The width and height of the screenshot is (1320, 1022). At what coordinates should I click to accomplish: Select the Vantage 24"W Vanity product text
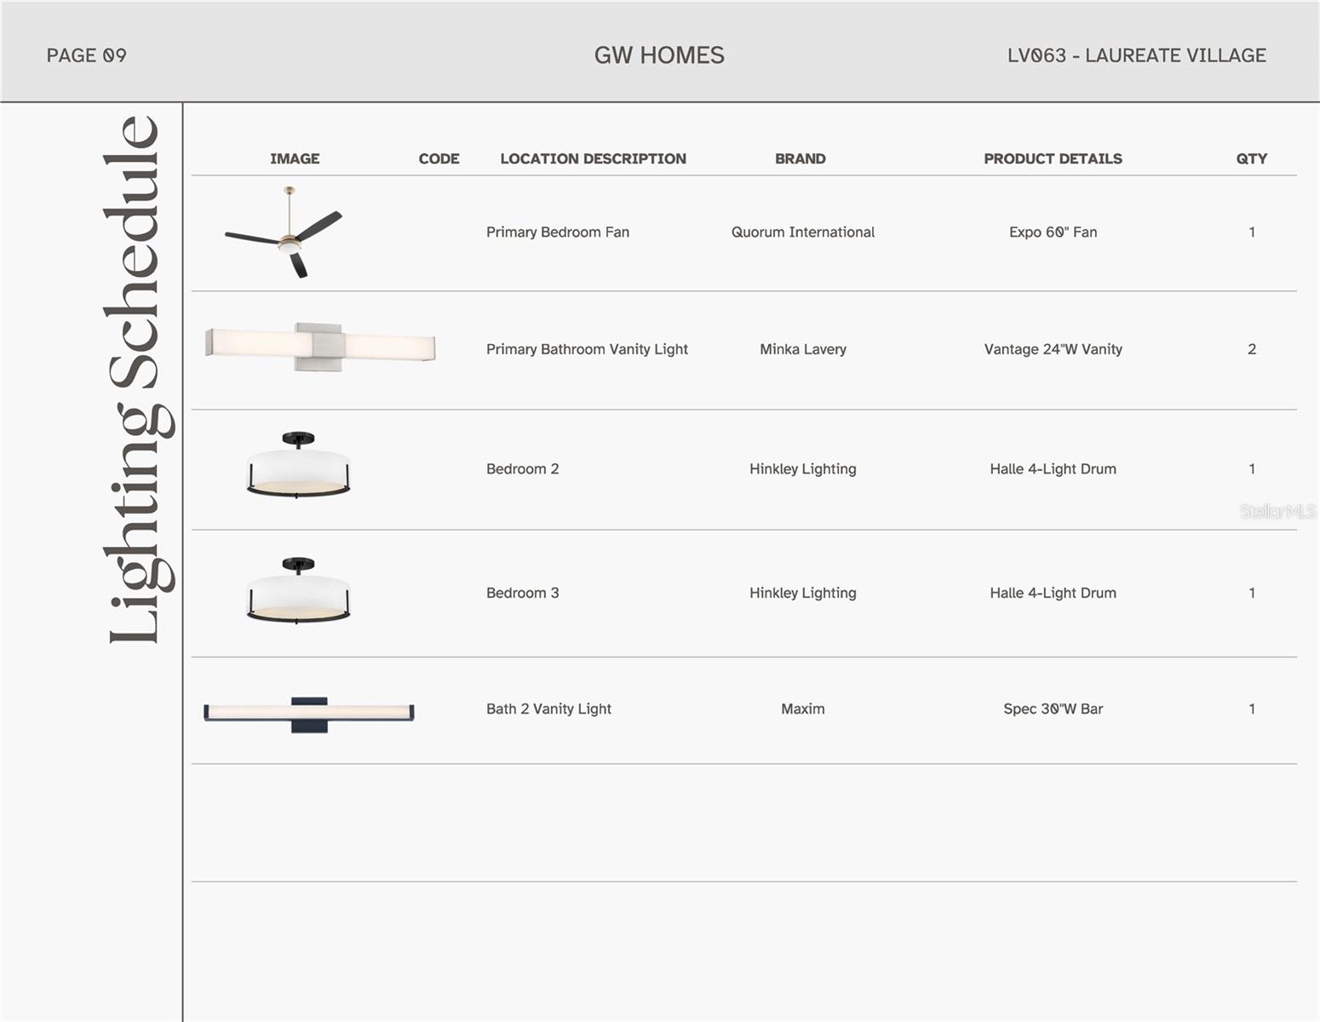1053,349
